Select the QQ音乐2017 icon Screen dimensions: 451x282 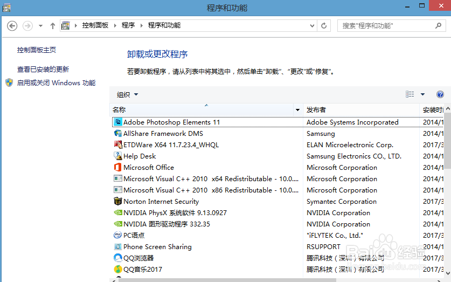click(118, 270)
